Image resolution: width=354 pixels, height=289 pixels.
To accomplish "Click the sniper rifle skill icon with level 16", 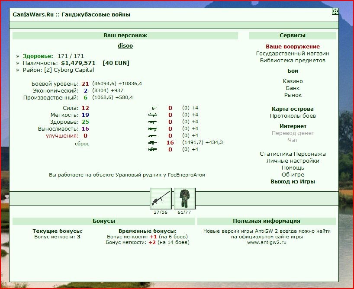I will pyautogui.click(x=153, y=143).
